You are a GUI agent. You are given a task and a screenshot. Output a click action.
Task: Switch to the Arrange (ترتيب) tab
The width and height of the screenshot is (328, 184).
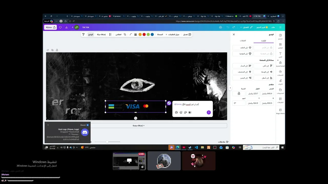(x=264, y=41)
